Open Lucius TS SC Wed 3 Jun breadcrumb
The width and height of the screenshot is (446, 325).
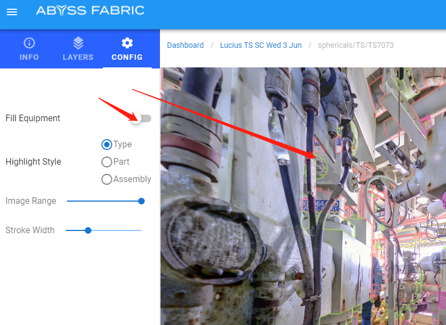pos(261,45)
